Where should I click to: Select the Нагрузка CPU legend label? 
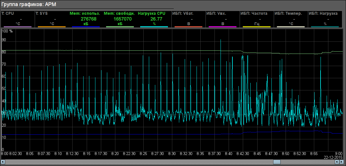[x=151, y=14]
